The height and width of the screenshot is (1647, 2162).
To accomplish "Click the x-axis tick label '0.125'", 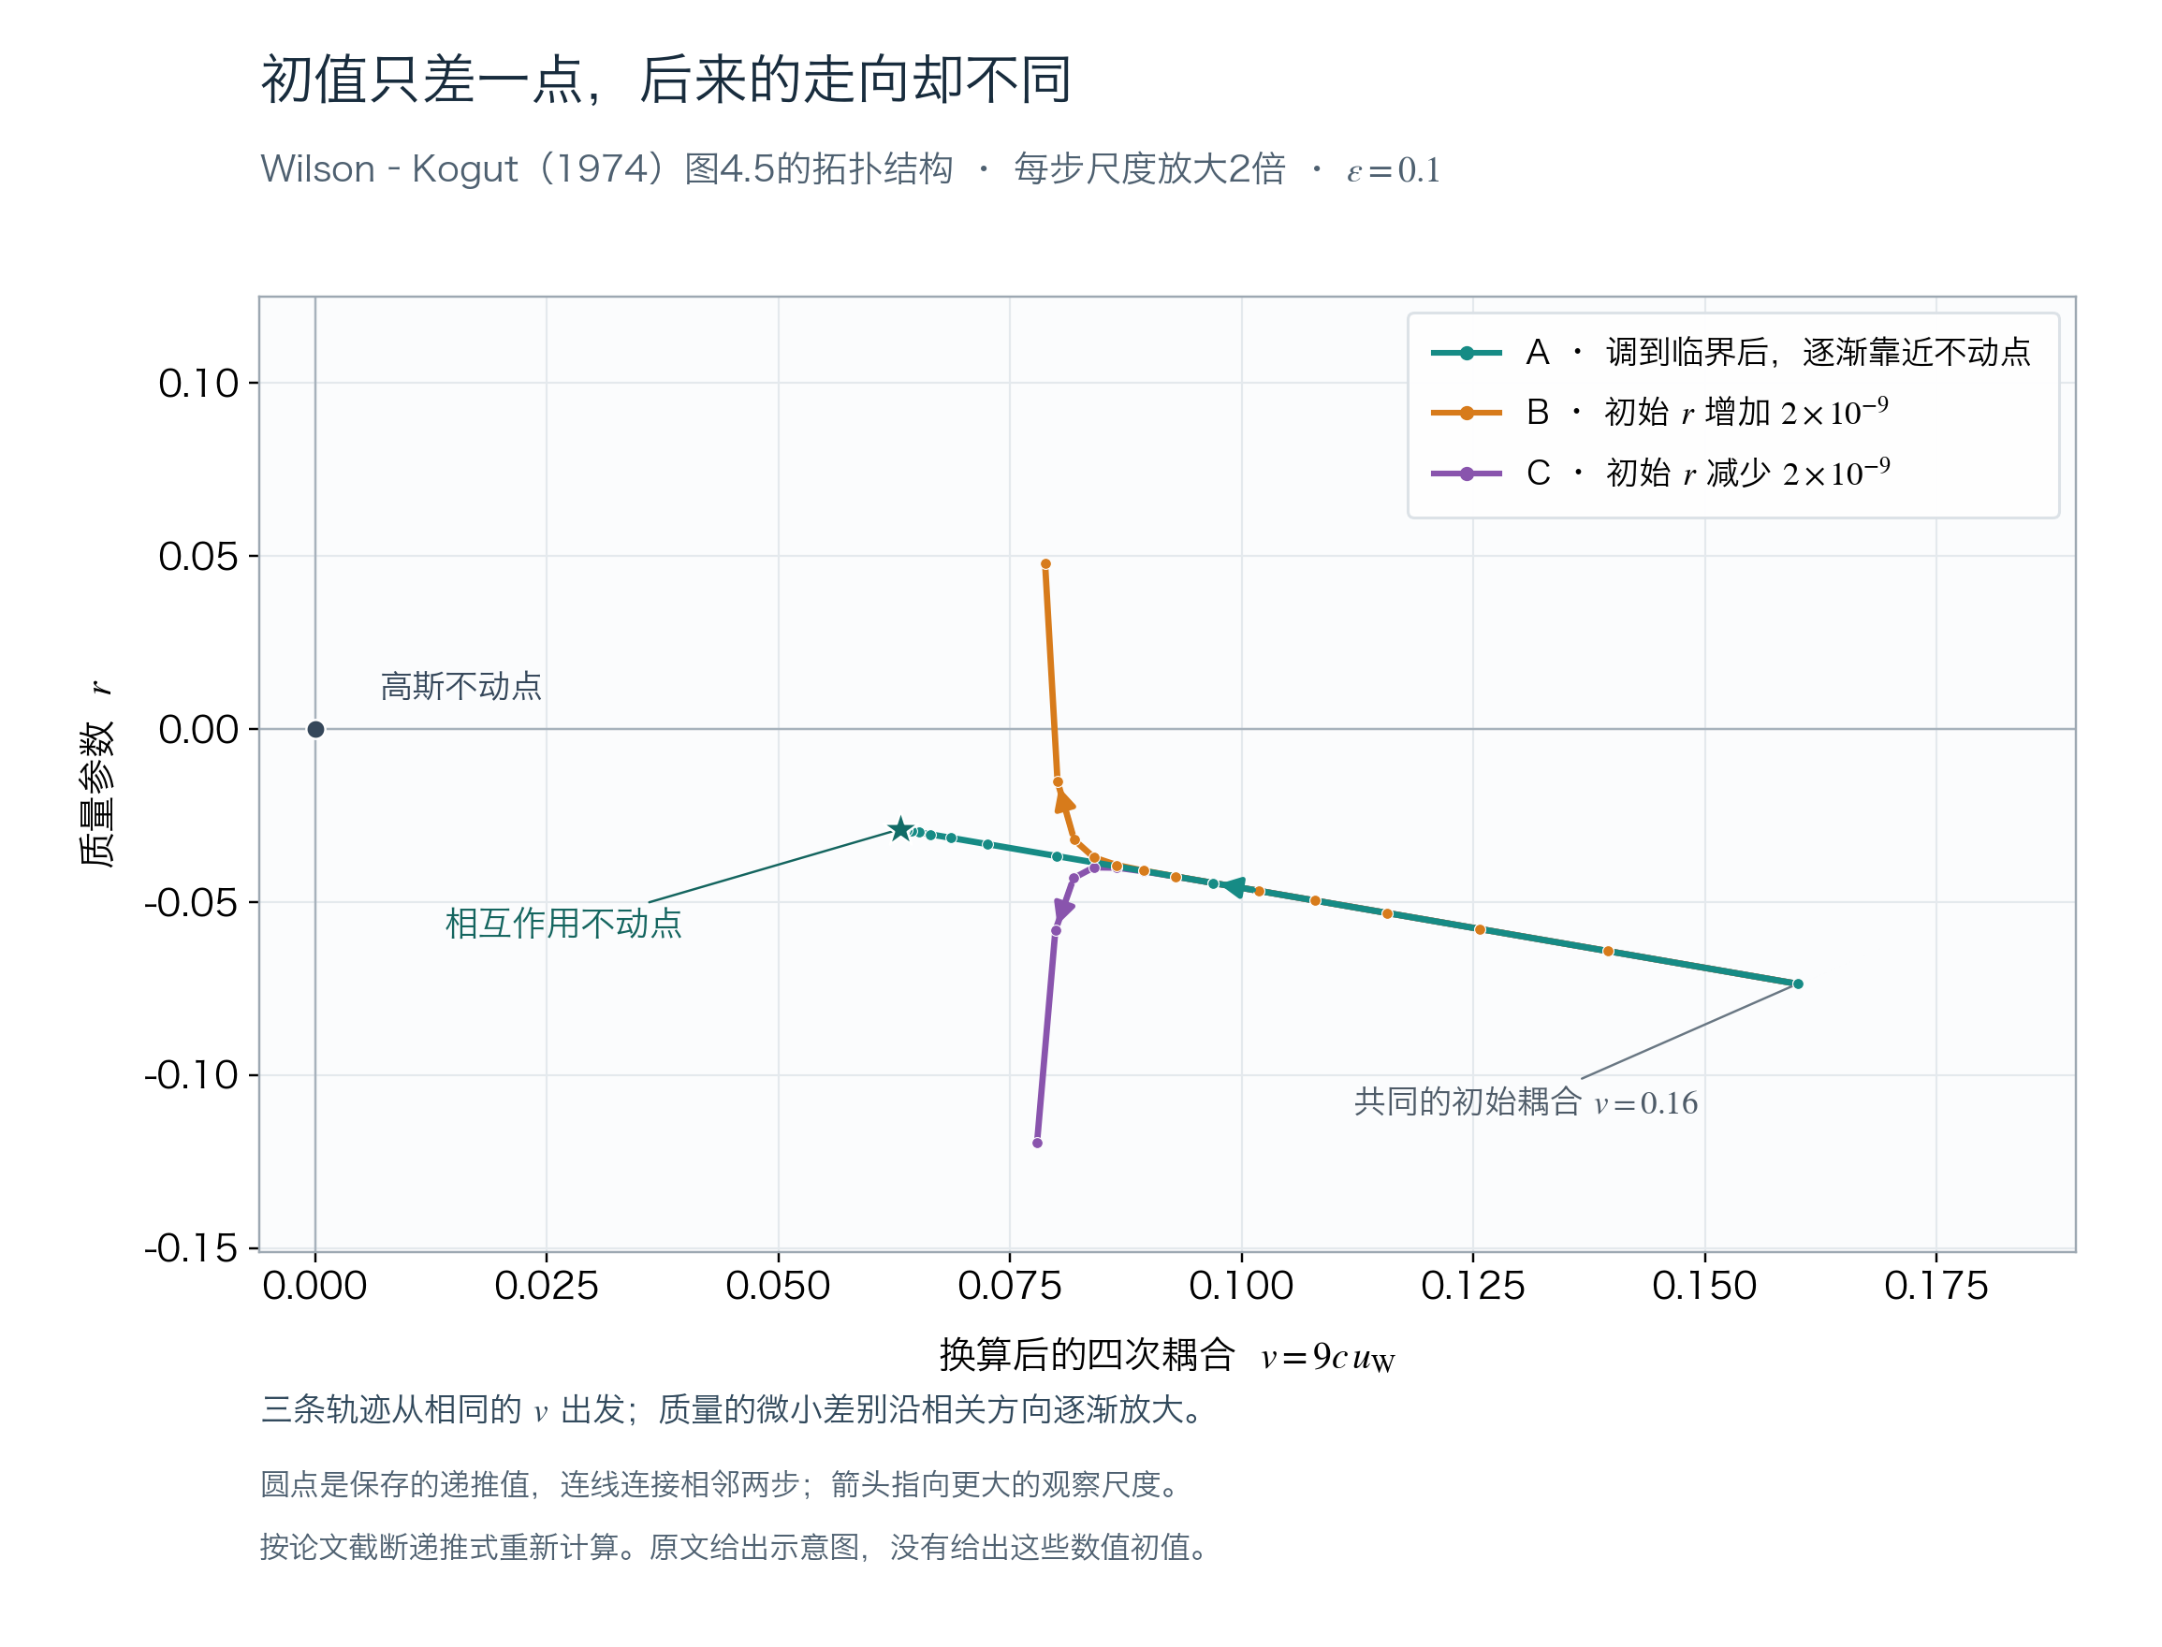I will pyautogui.click(x=1473, y=1285).
